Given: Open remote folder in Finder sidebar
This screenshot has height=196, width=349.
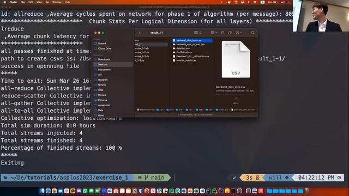Looking at the screenshot, I should (102, 85).
